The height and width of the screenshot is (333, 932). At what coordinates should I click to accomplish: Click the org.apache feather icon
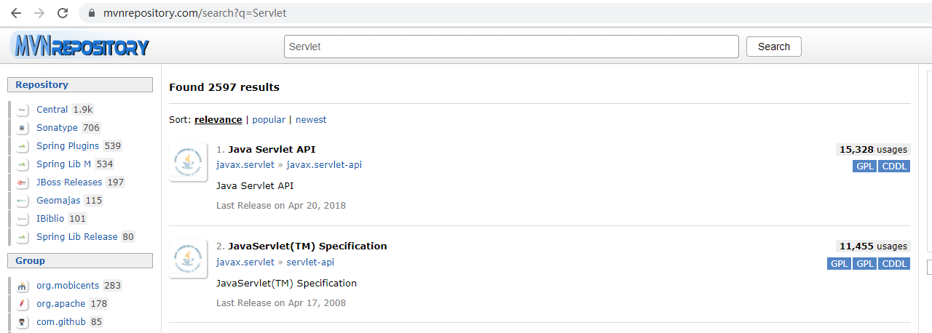[23, 304]
